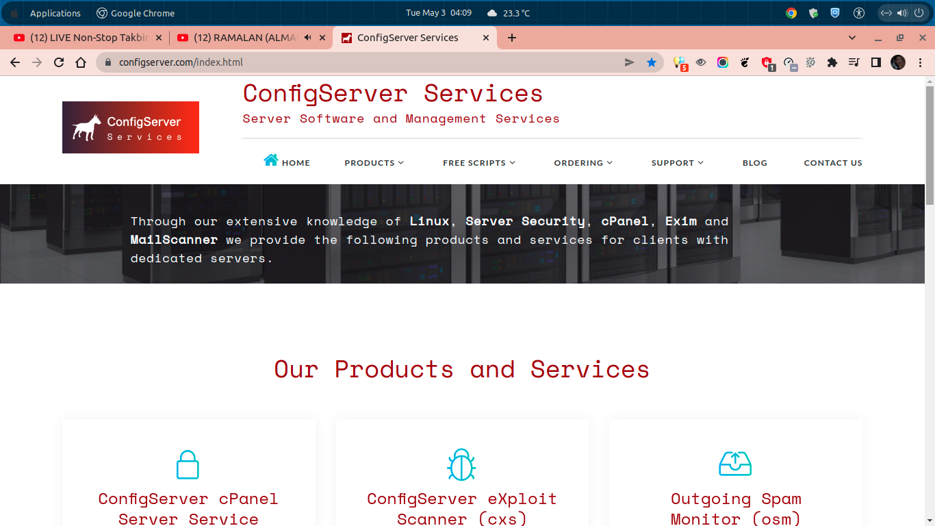Open the lightbulb extension with badge 5
The height and width of the screenshot is (526, 935).
tap(680, 63)
